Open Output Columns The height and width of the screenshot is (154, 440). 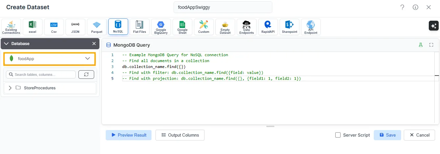click(180, 135)
